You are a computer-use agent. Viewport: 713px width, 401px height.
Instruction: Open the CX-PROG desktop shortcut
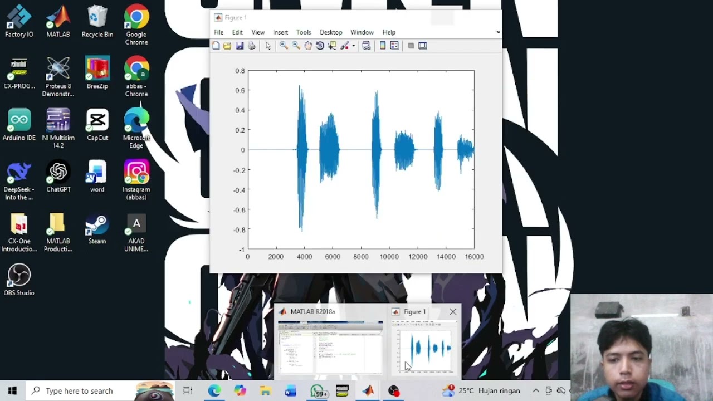click(19, 73)
